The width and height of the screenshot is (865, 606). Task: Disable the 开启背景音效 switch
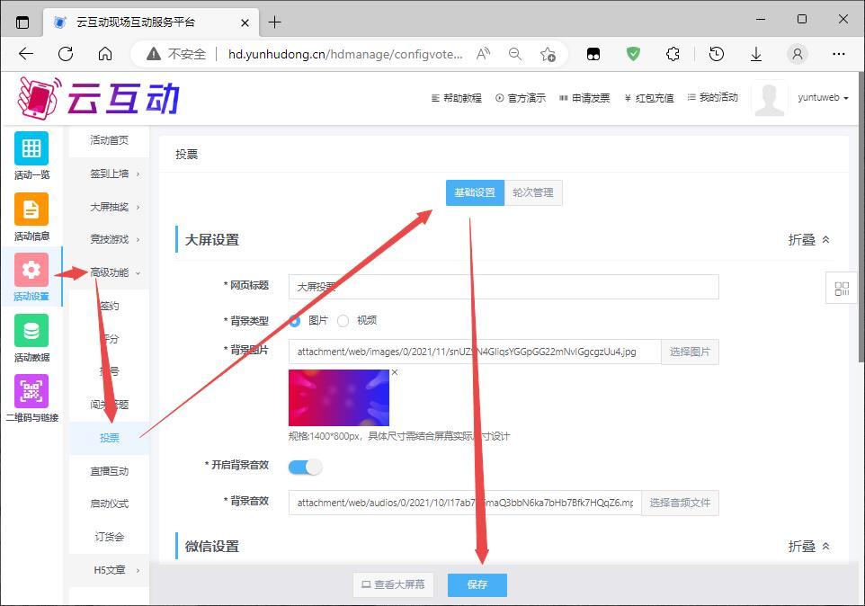[x=305, y=467]
